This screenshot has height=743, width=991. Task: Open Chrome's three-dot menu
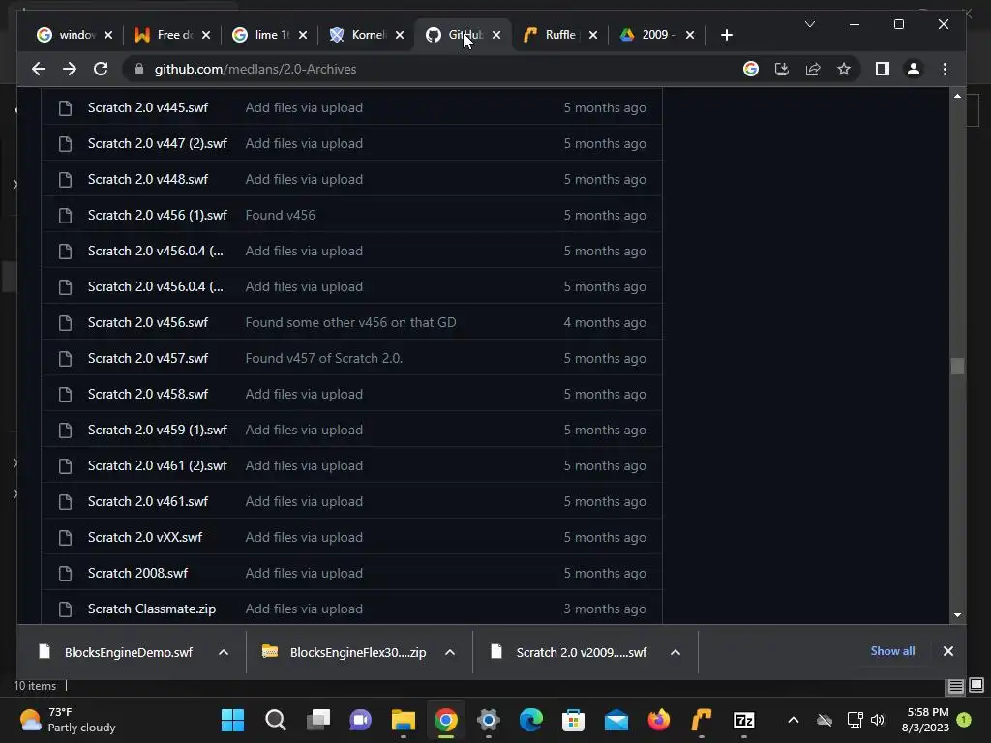[945, 69]
